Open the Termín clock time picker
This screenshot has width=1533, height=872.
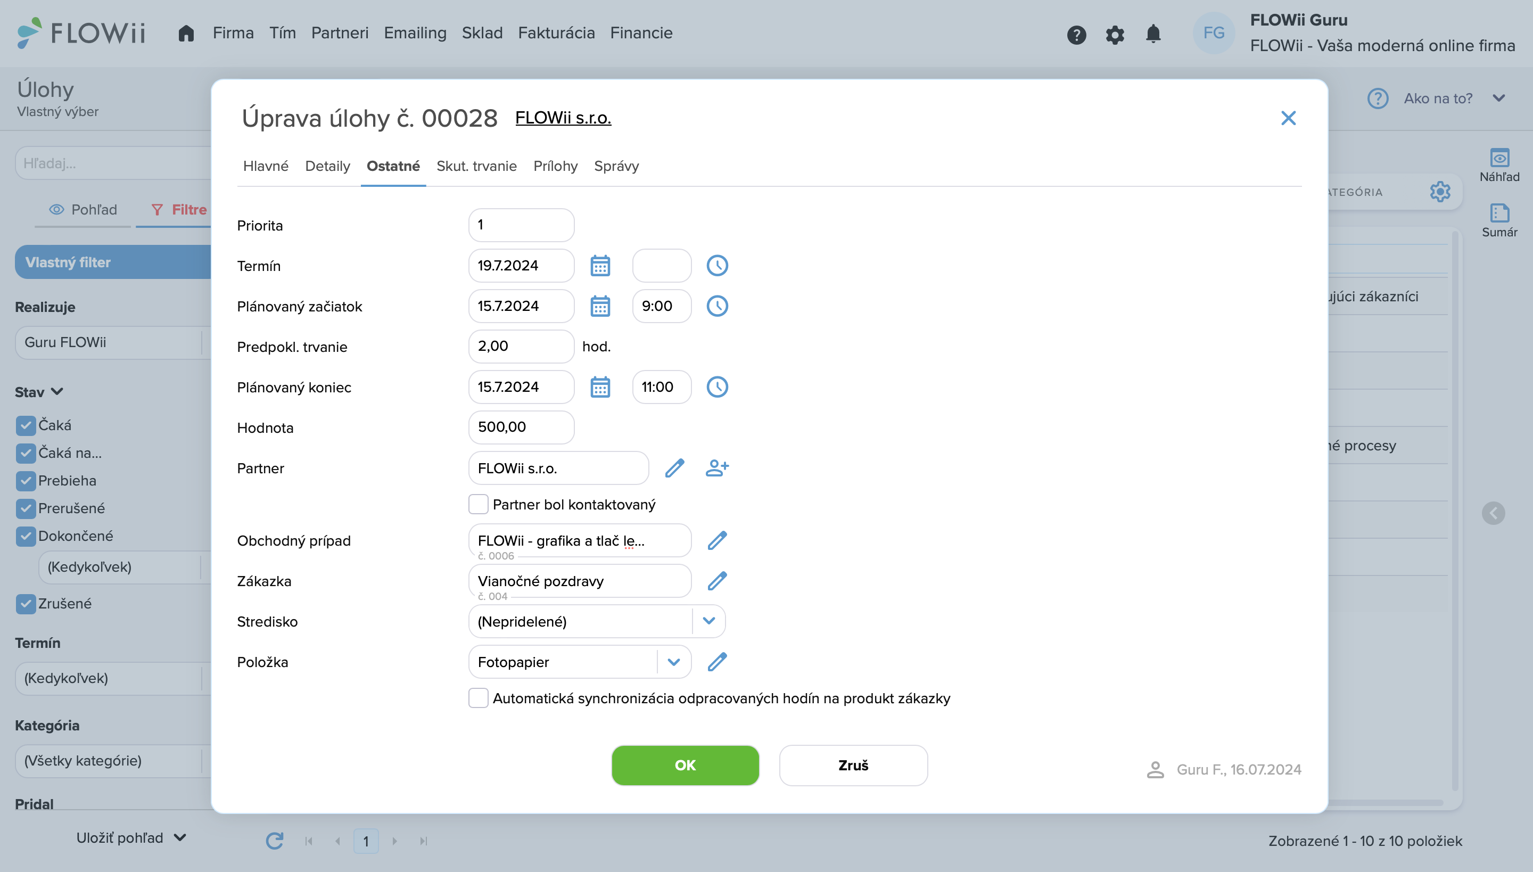tap(717, 265)
